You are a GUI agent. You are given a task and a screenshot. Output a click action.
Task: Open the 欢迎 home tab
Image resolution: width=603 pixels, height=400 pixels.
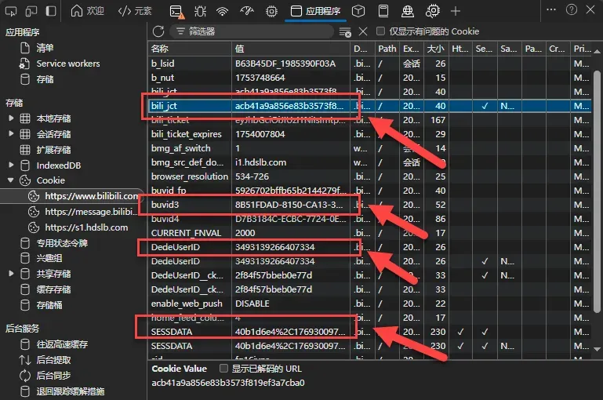point(88,11)
